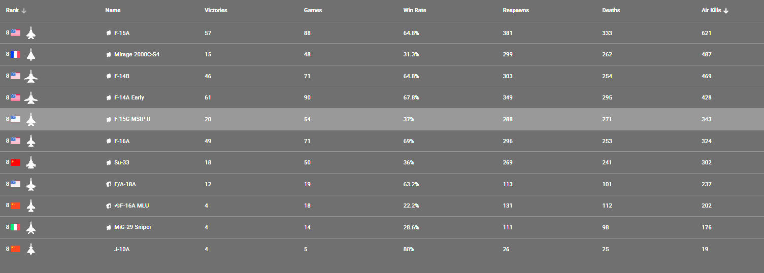The width and height of the screenshot is (764, 273).
Task: Click the premium tag icon next to F/A-18A
Action: click(109, 184)
